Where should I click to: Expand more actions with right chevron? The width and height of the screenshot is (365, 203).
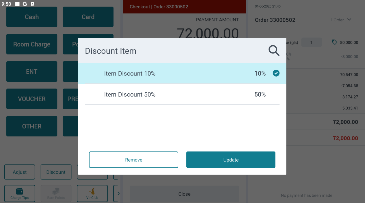click(x=118, y=193)
